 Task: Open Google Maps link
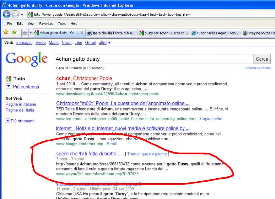(53, 43)
